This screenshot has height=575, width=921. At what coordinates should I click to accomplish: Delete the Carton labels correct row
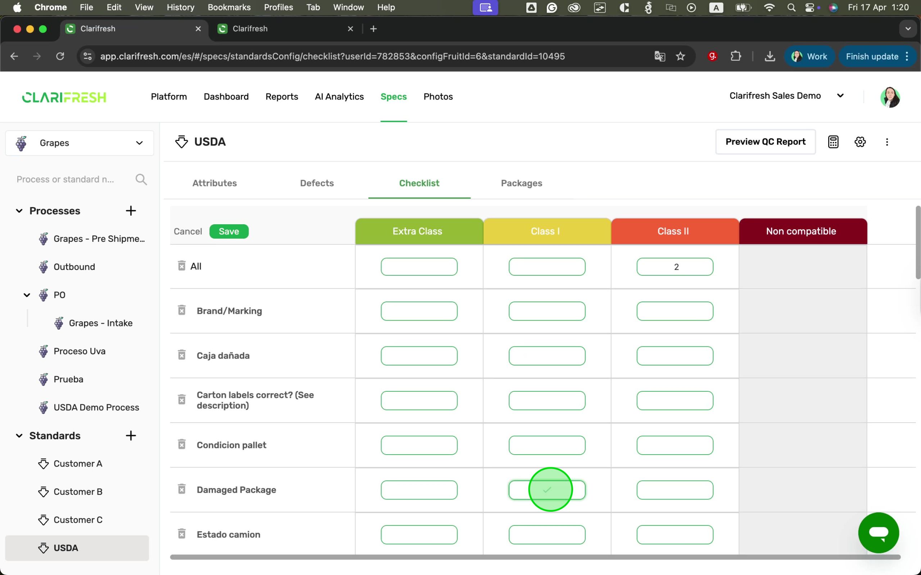coord(182,400)
